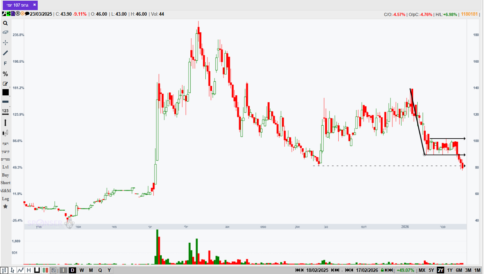Click the end date field 17/02/2026
This screenshot has width=484, height=274.
367,270
